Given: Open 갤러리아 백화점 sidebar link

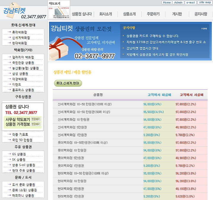Looking at the screenshot, I should click(x=23, y=57).
